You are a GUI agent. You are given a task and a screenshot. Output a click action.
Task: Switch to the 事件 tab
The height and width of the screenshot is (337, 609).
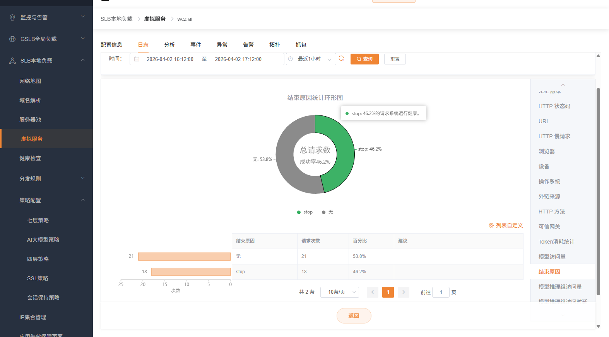click(x=196, y=45)
